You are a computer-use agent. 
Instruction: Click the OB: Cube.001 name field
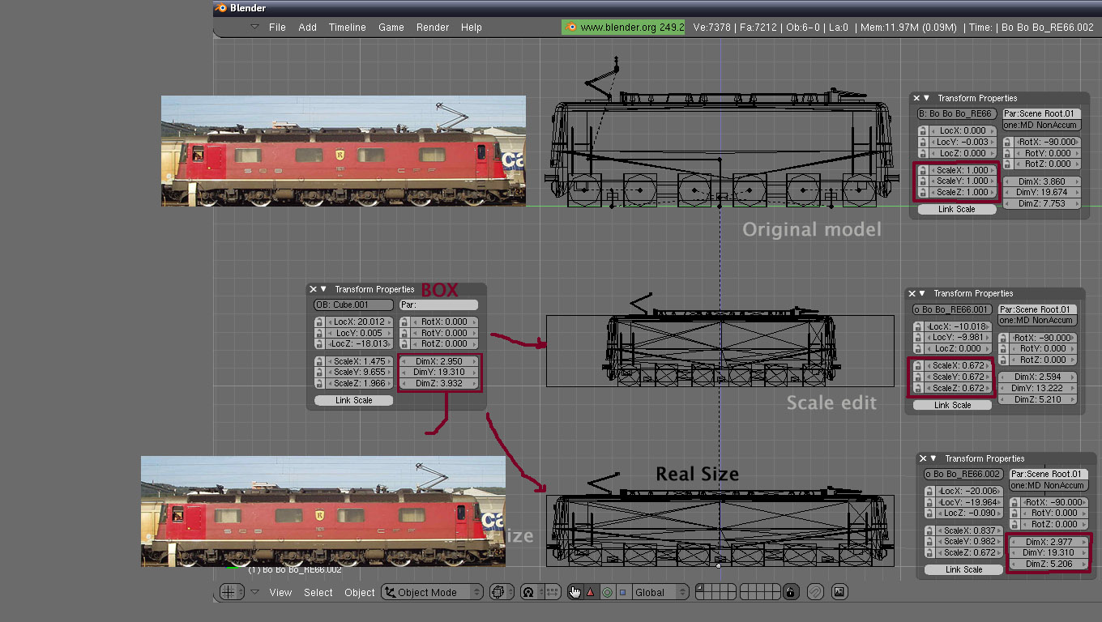pyautogui.click(x=354, y=305)
